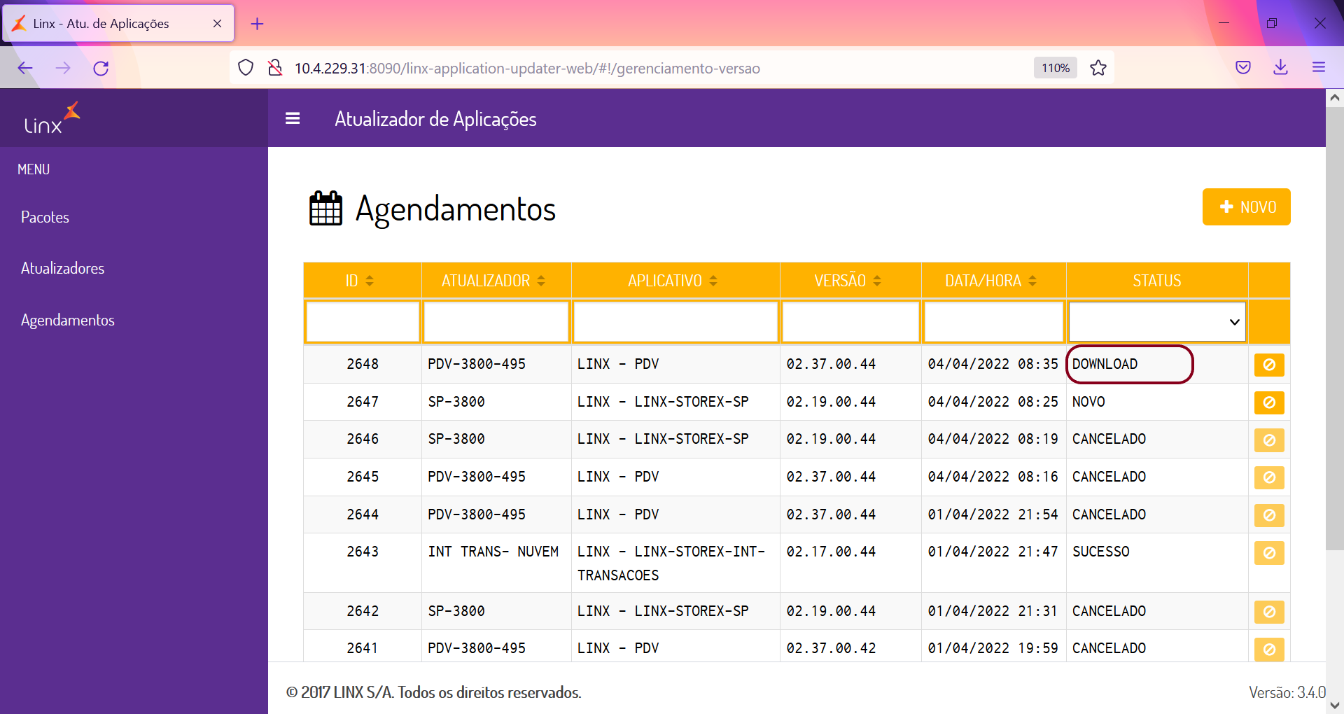1344x714 pixels.
Task: Click the Agendamentos page heading
Action: [455, 209]
